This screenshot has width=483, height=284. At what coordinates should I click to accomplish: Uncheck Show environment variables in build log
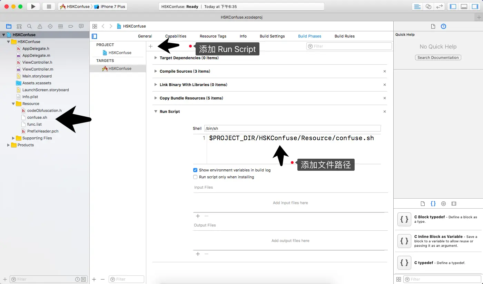(195, 170)
